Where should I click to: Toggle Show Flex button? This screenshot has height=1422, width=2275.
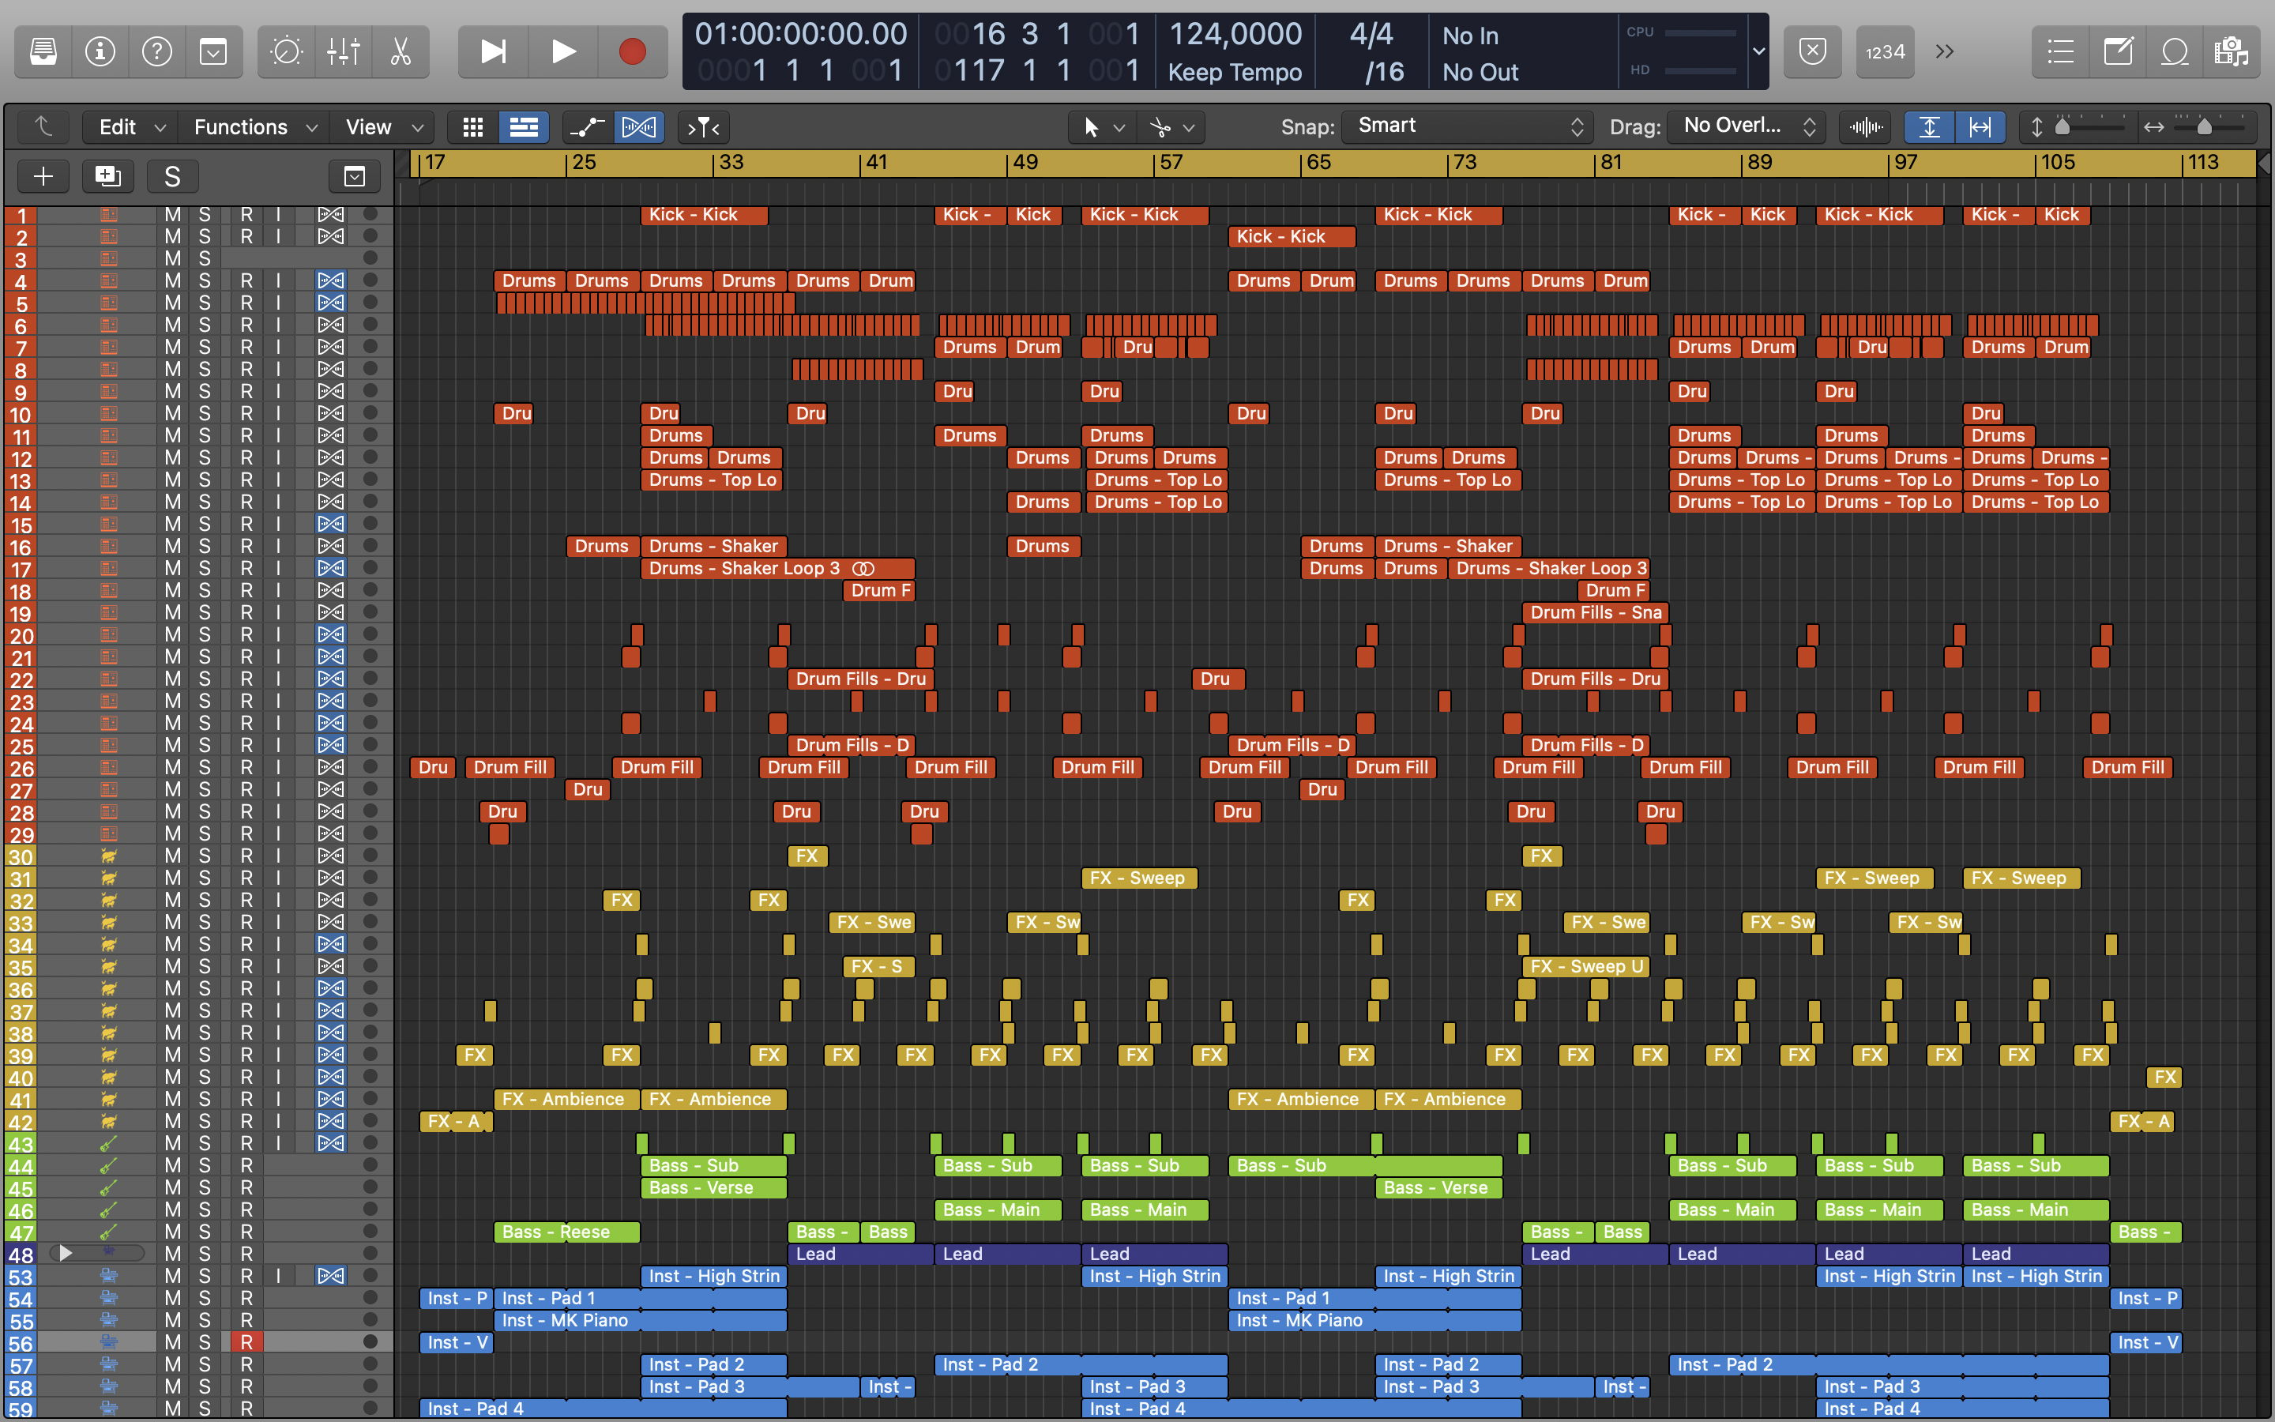(638, 127)
